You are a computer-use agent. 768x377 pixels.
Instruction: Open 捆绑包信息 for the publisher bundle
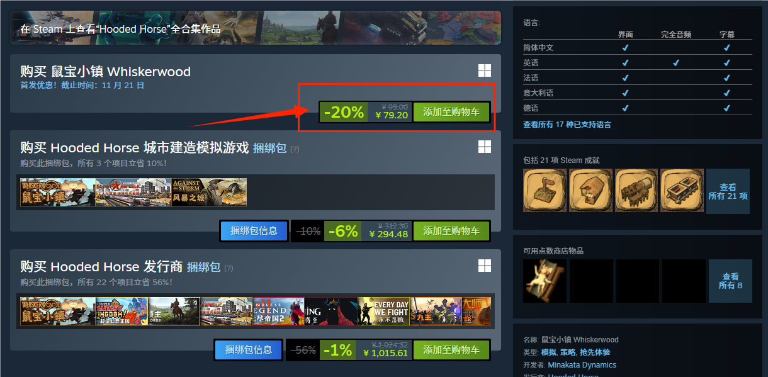(x=249, y=350)
